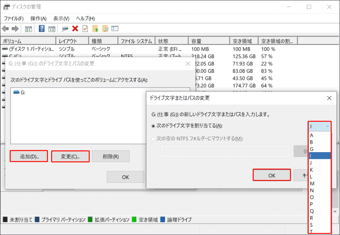Click the disk connect/rescan toolbar icon

[x=65, y=29]
